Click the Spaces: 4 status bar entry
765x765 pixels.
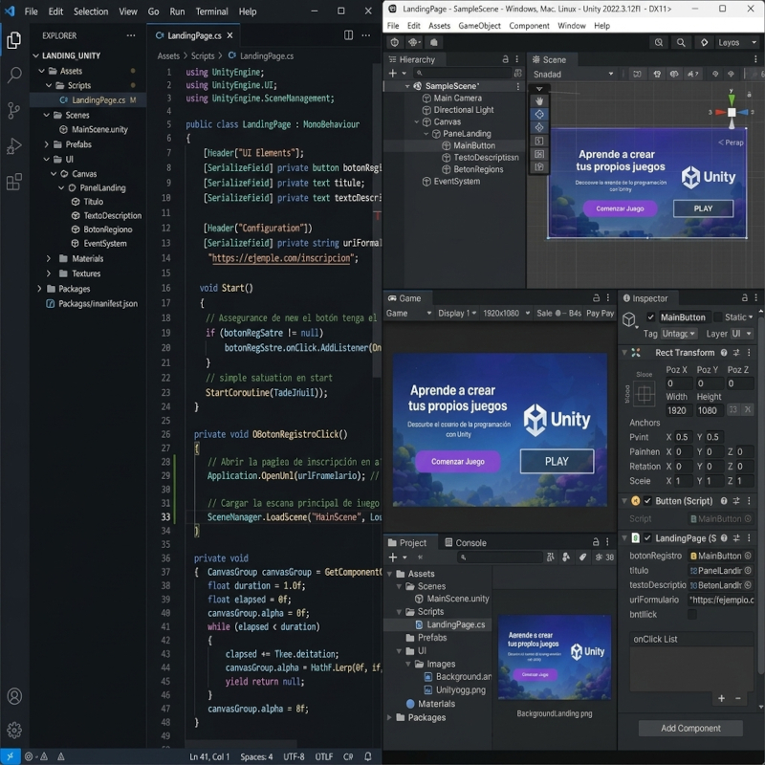[256, 756]
